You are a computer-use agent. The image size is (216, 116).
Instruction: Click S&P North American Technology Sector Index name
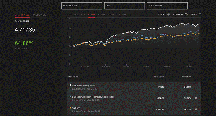tap(93, 97)
